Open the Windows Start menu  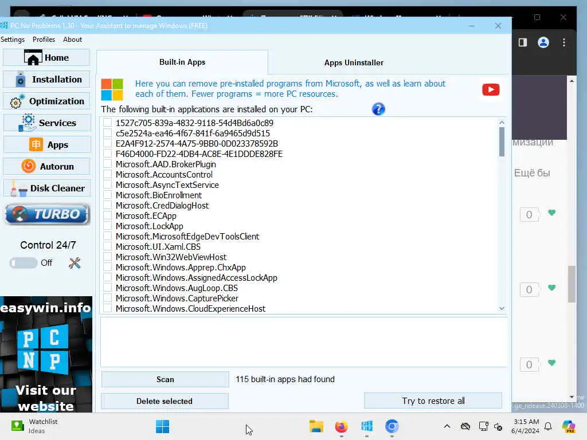tap(162, 426)
